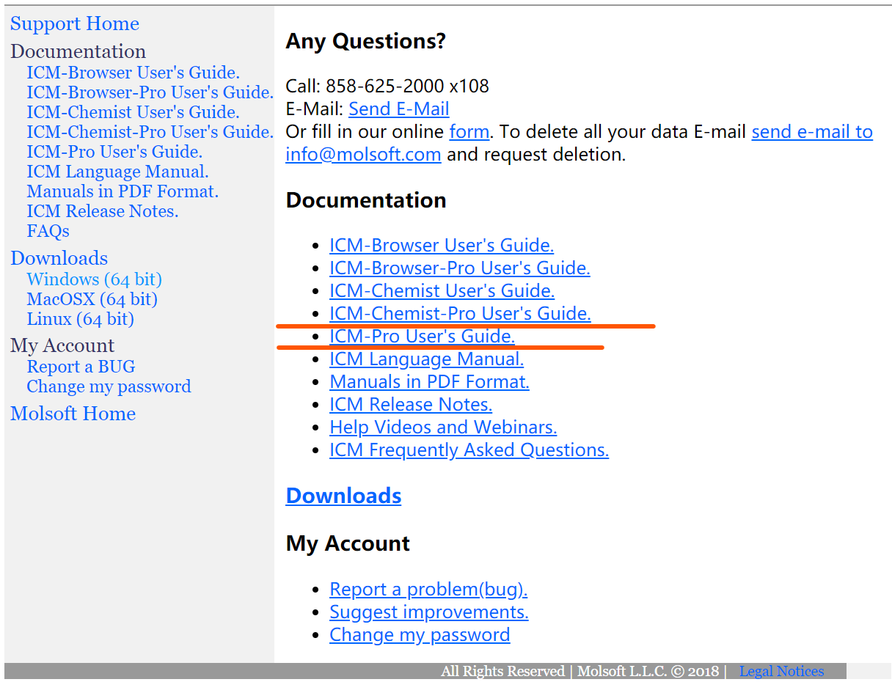Open ICM-Pro User's Guide in main list
892x682 pixels.
pyautogui.click(x=423, y=336)
